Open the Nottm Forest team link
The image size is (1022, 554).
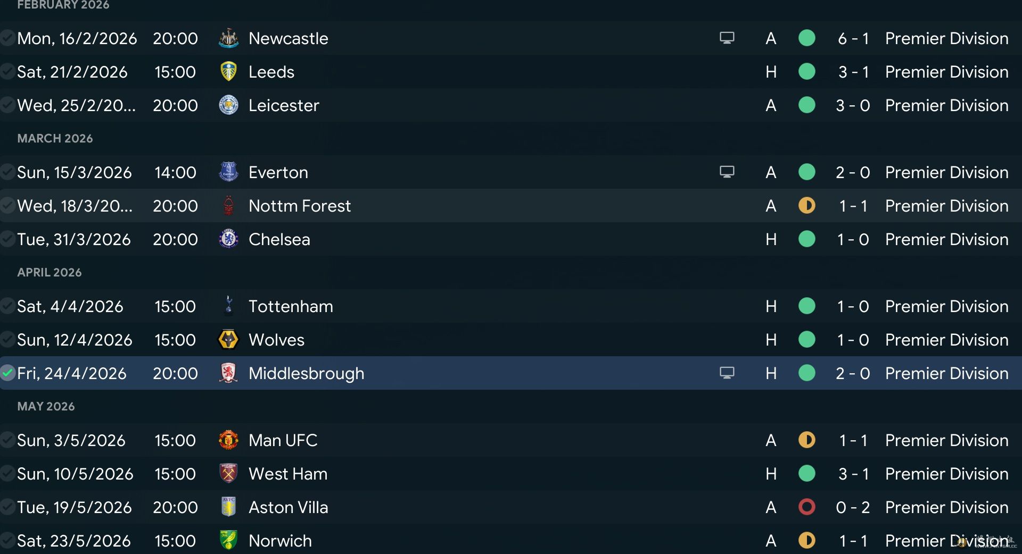(299, 206)
